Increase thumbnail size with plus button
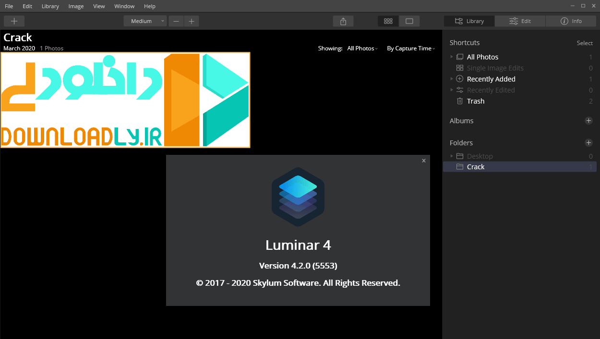 pyautogui.click(x=192, y=21)
